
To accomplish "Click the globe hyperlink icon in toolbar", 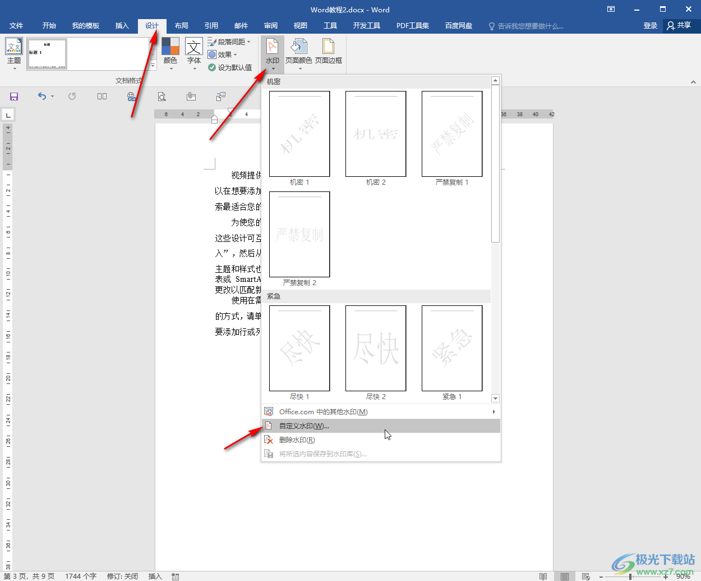I will (x=131, y=97).
